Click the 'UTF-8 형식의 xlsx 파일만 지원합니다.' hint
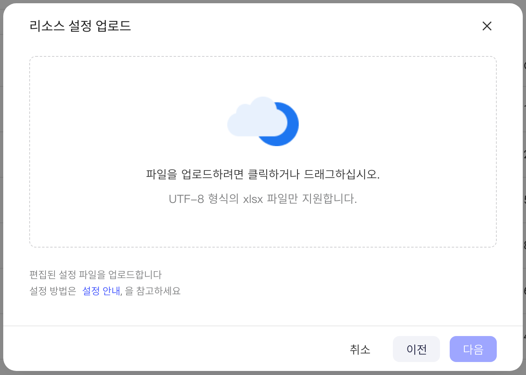Viewport: 526px width, 375px height. (x=263, y=199)
